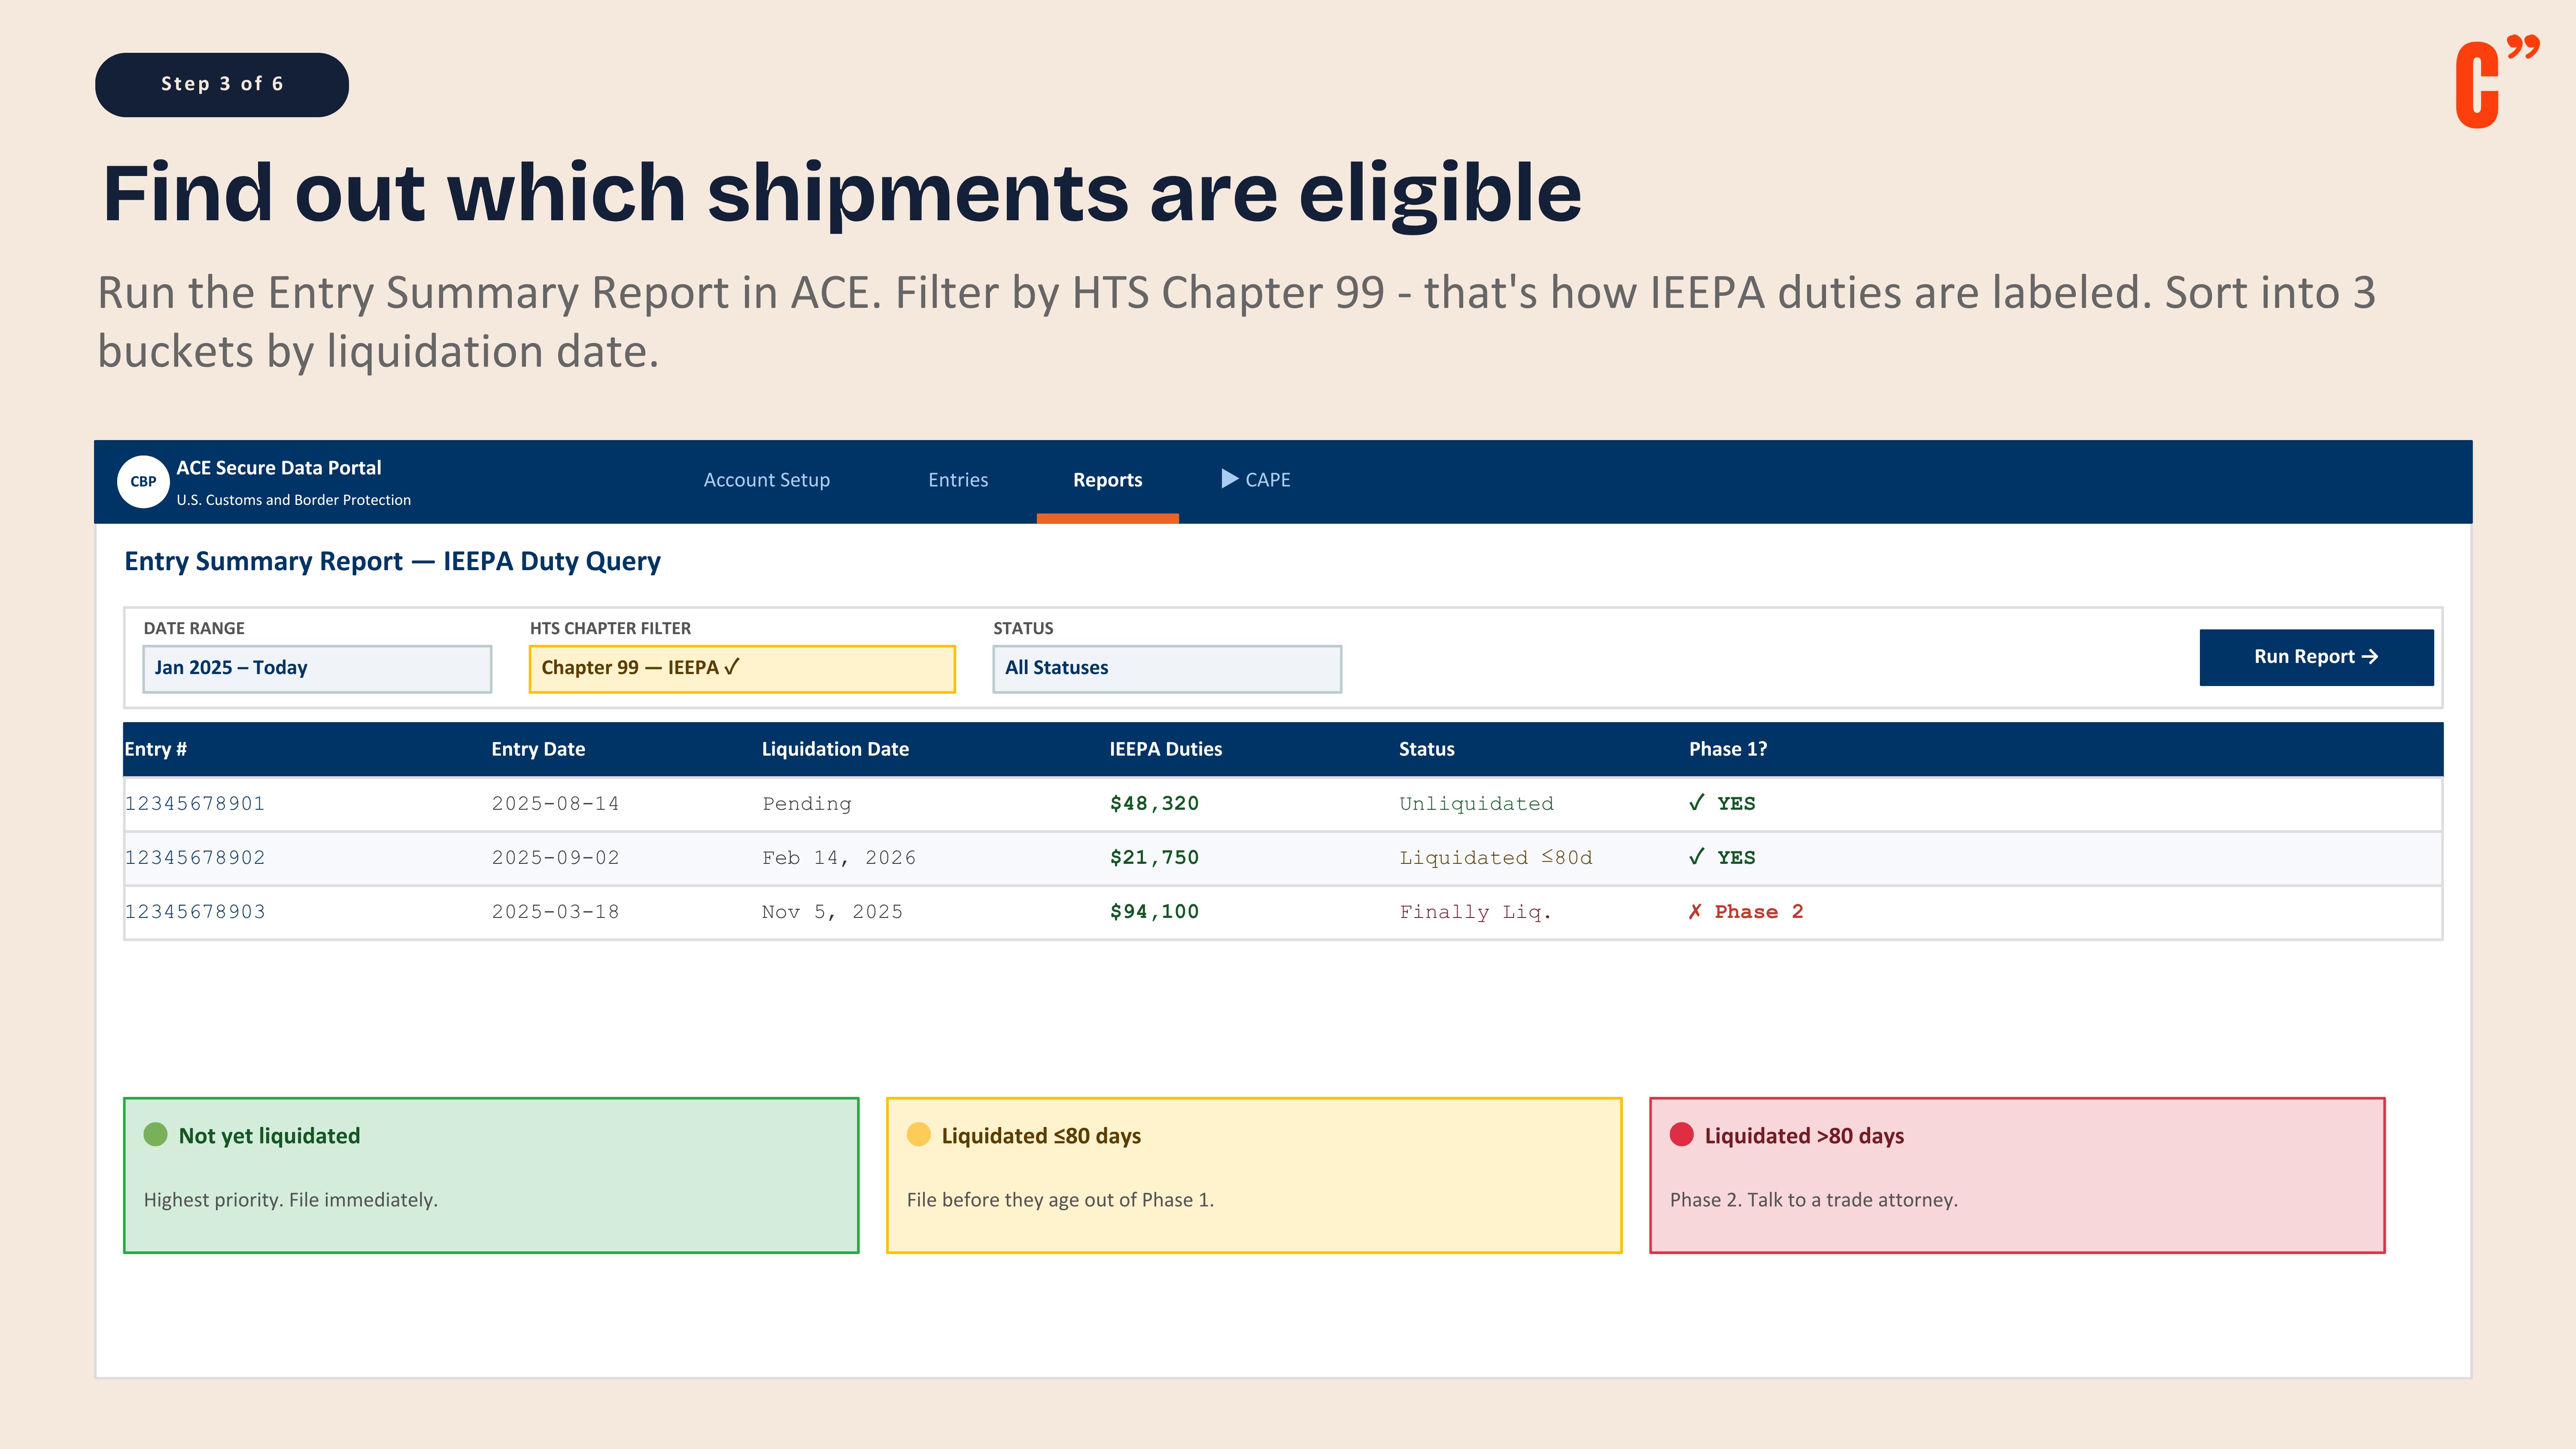Switch to the Account Setup tab
Screen dimensions: 2576x1449
click(x=766, y=480)
